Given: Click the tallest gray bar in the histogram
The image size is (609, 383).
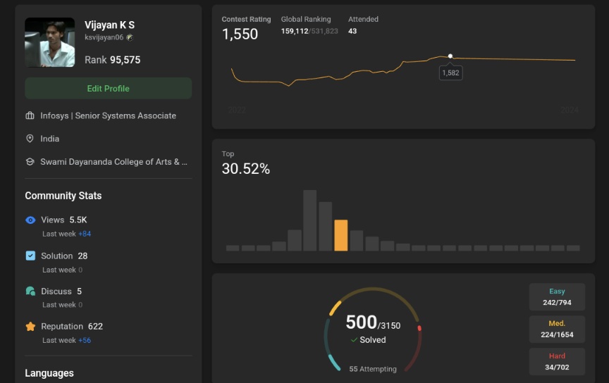Looking at the screenshot, I should (x=310, y=220).
